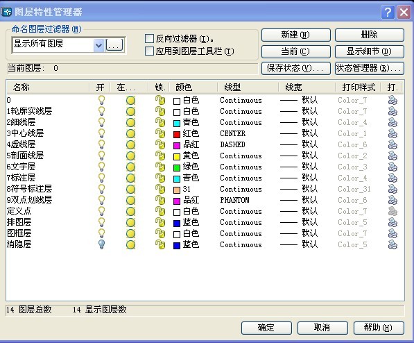This screenshot has width=414, height=343.
Task: Click the 新建 (N) button
Action: click(x=295, y=35)
